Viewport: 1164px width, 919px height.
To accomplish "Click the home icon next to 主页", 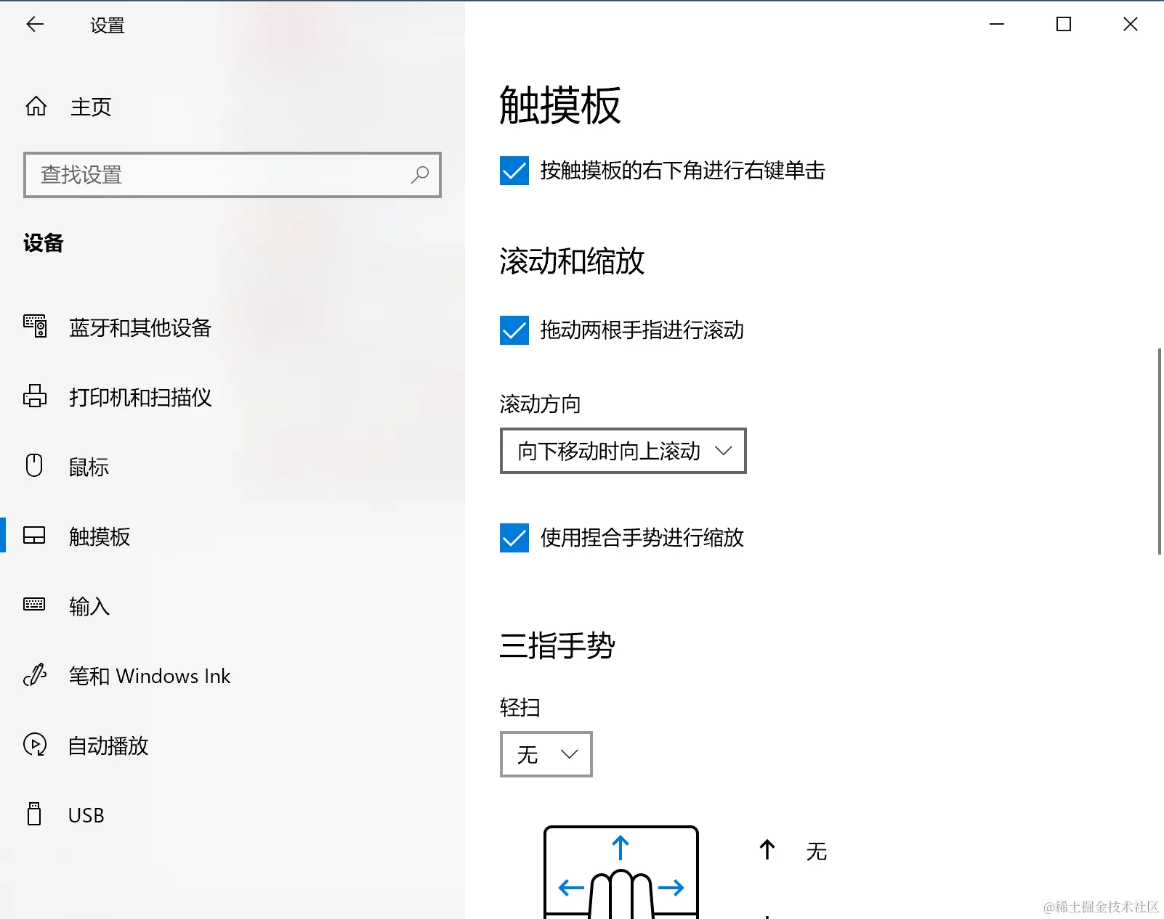I will (x=36, y=107).
